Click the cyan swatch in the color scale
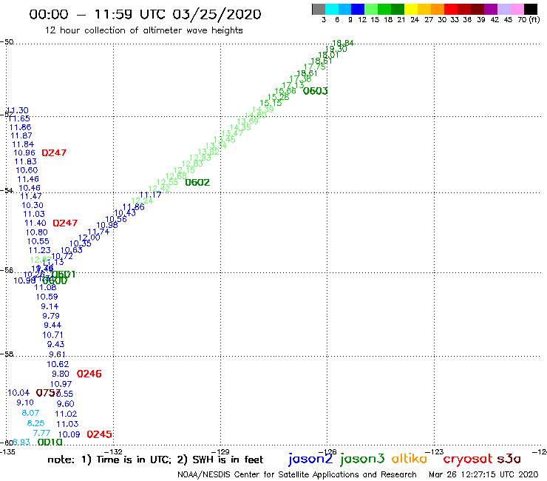Screen dimensions: 547x481 point(332,9)
